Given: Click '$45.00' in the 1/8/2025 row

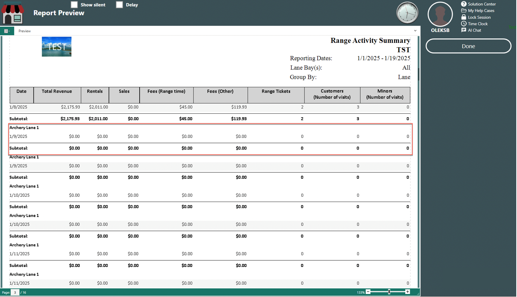Looking at the screenshot, I should (x=186, y=107).
